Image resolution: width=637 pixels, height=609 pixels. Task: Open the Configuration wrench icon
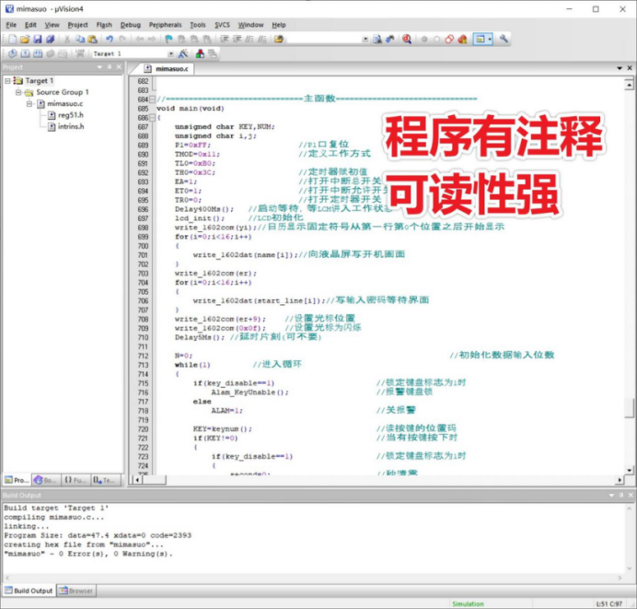[504, 39]
